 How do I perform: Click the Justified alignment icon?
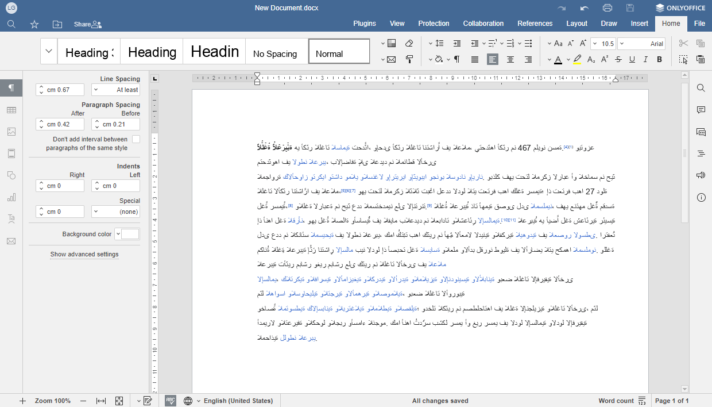pos(475,59)
